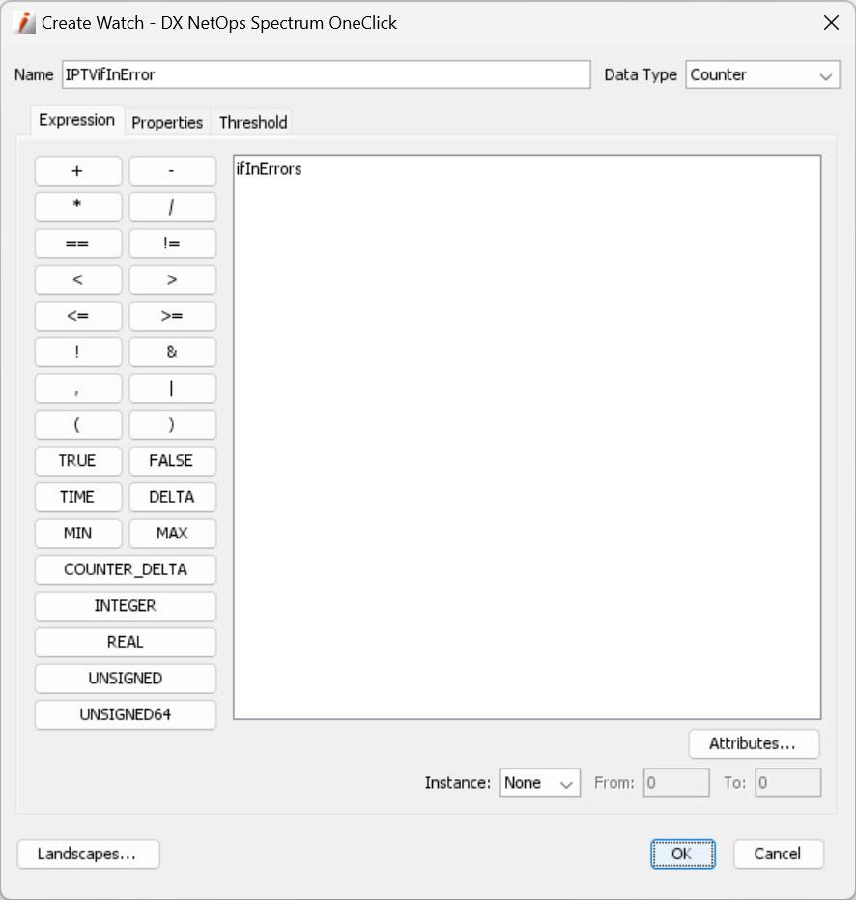Screen dimensions: 856x900
Task: Insert an opening parenthesis
Action: 78,424
